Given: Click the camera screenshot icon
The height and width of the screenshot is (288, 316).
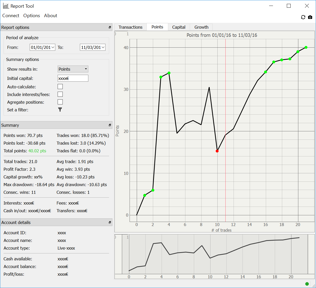Looking at the screenshot, I should pyautogui.click(x=310, y=17).
